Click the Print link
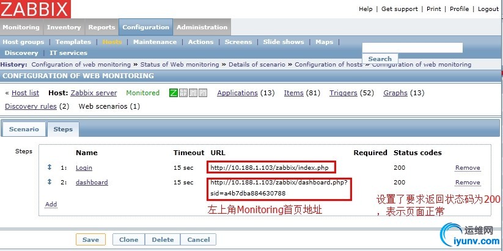The width and height of the screenshot is (503, 251). 434,9
